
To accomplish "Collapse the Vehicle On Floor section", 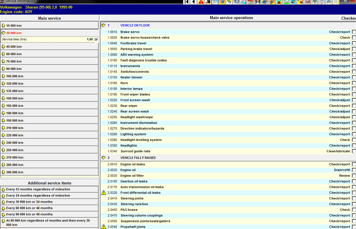I will point(103,25).
